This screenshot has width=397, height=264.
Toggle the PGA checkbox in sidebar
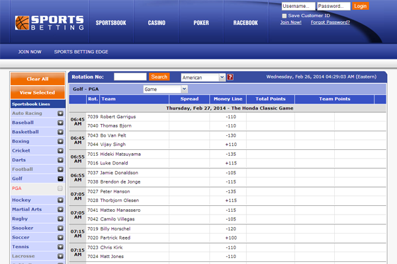tap(60, 189)
